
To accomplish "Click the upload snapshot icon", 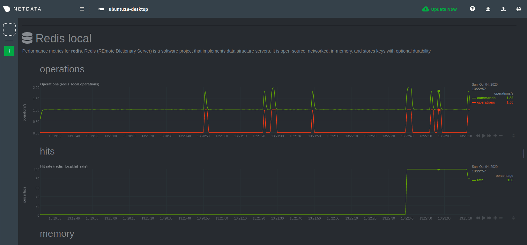I will tap(503, 9).
